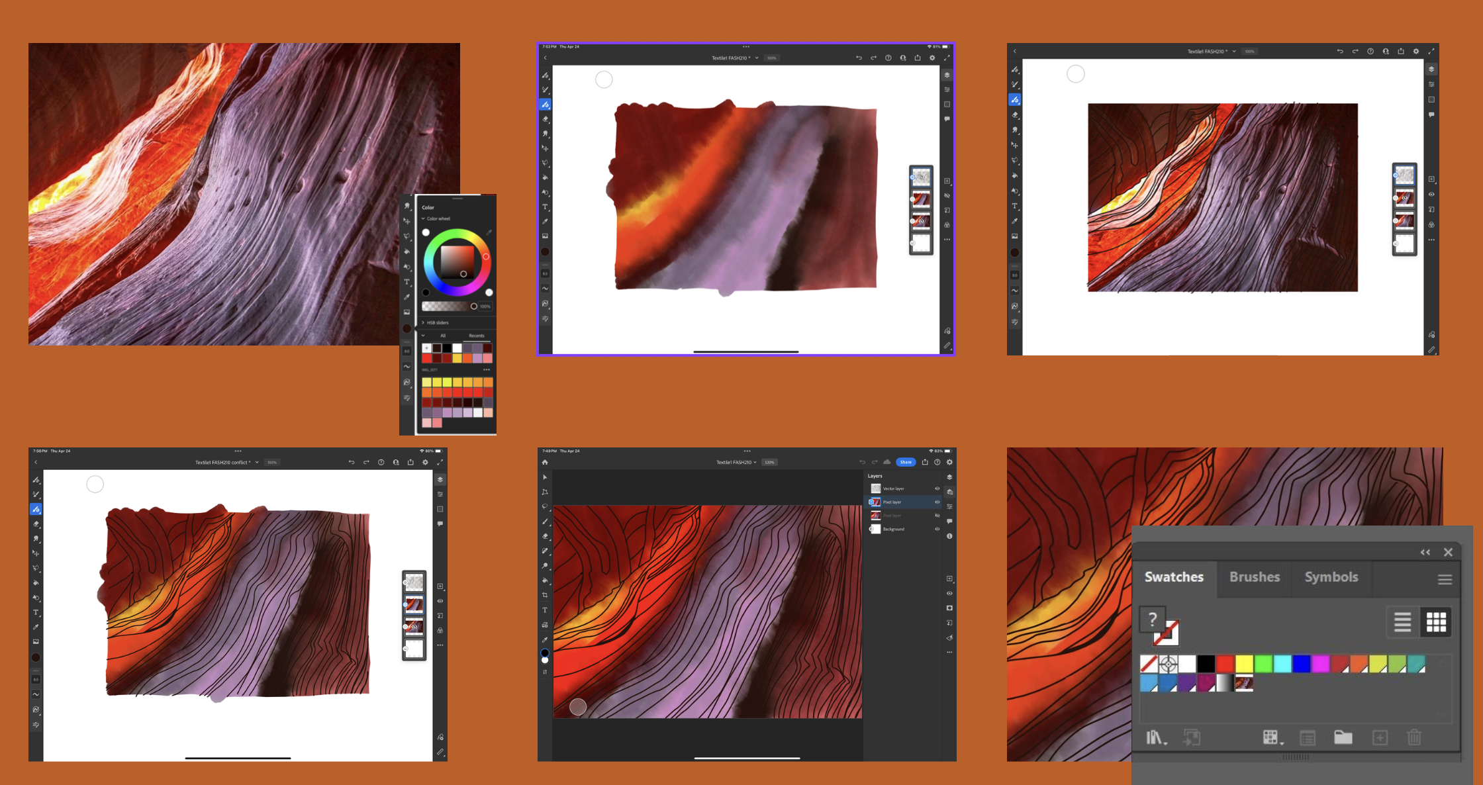Image resolution: width=1483 pixels, height=785 pixels.
Task: Open the Textile1 FASH210 conflict title dropdown
Action: (x=257, y=462)
